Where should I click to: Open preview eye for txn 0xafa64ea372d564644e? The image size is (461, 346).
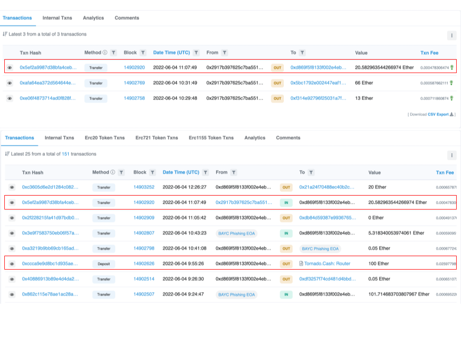point(10,83)
